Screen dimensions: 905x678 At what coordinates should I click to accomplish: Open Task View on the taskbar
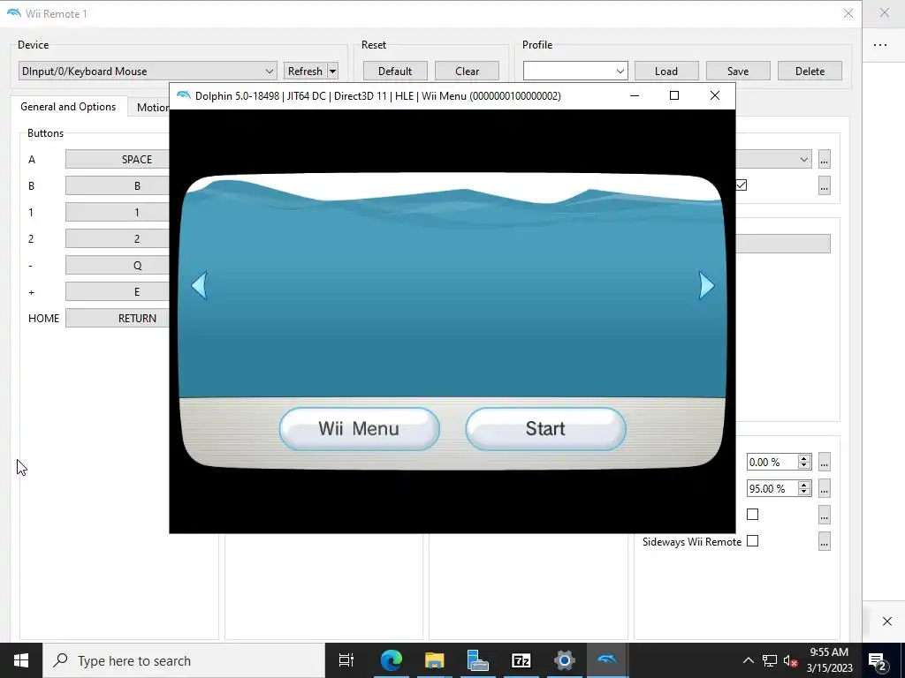tap(346, 660)
